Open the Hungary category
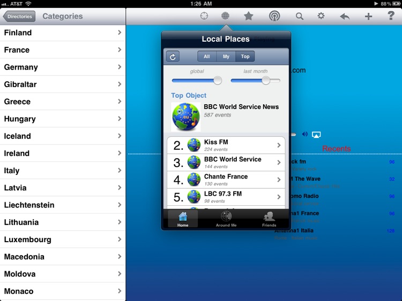 pyautogui.click(x=63, y=119)
